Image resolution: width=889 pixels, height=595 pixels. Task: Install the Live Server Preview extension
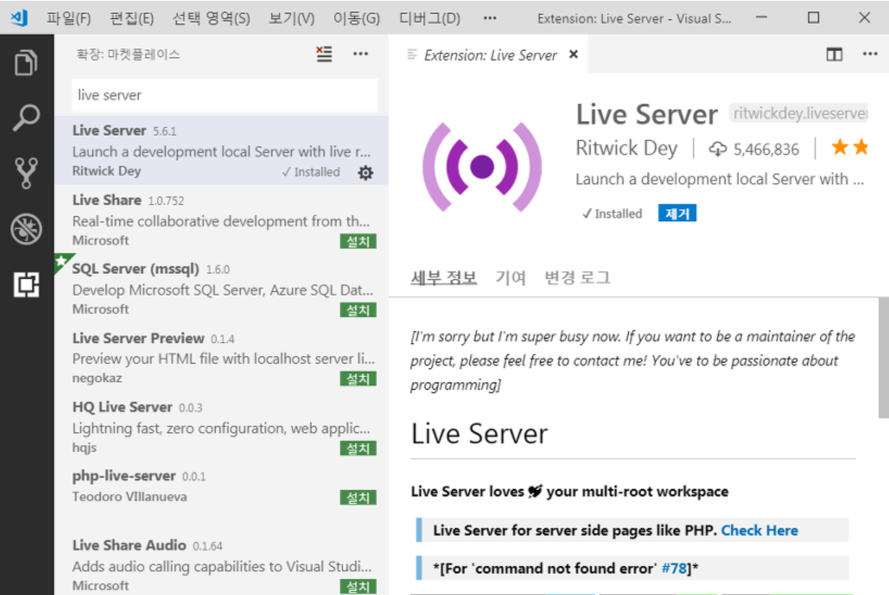[358, 379]
